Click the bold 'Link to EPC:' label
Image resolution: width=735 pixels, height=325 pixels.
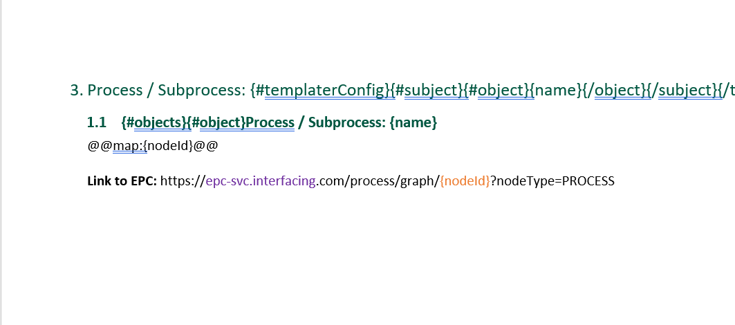(122, 181)
